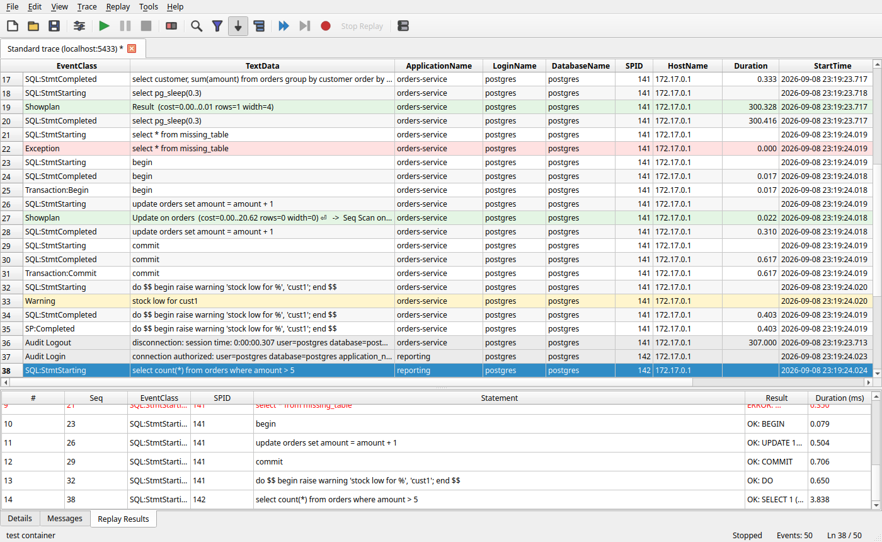The width and height of the screenshot is (882, 542).
Task: Click the ApplicationName column header
Action: [x=438, y=66]
